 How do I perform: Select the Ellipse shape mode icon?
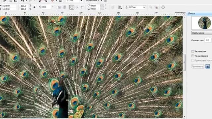click(x=72, y=7)
